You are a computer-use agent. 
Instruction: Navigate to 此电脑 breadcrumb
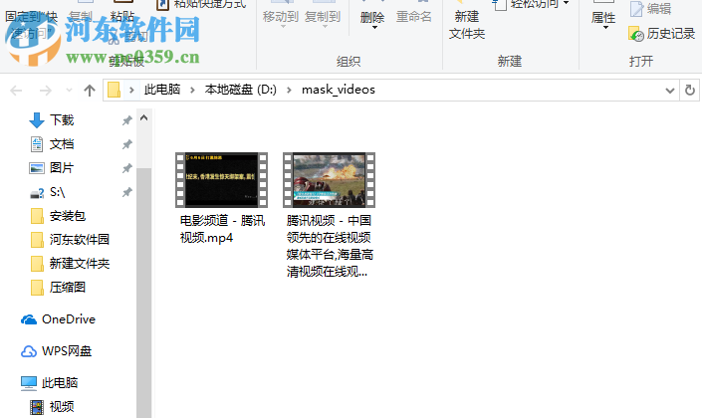click(162, 90)
